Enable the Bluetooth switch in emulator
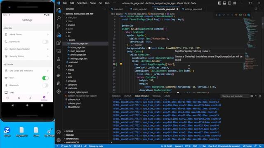264x148 pixels. click(x=45, y=86)
